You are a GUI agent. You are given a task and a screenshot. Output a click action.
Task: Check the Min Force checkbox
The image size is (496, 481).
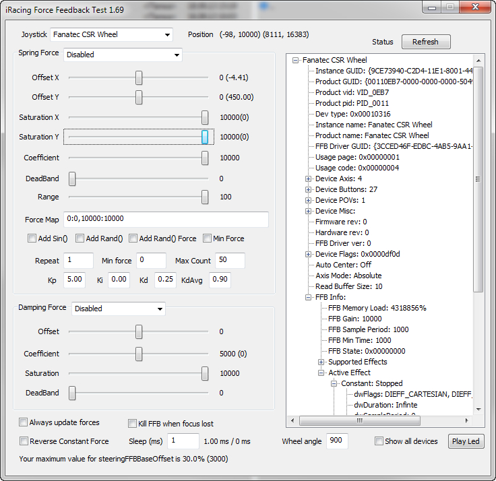tap(208, 238)
